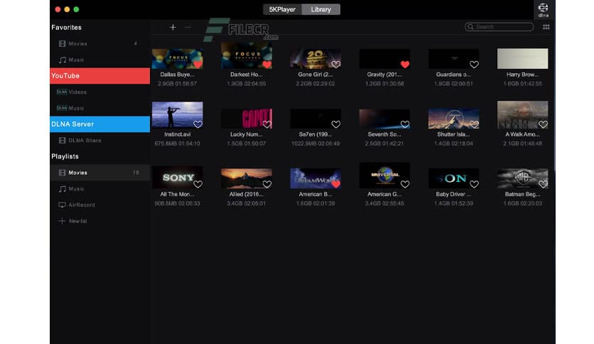Open YouTube Music list
This screenshot has height=344, width=594.
click(x=100, y=108)
